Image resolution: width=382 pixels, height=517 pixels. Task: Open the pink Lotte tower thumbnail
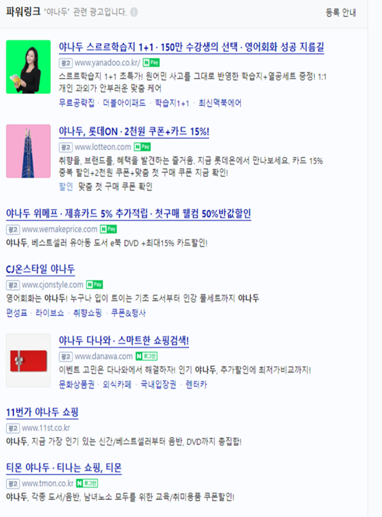pyautogui.click(x=28, y=151)
